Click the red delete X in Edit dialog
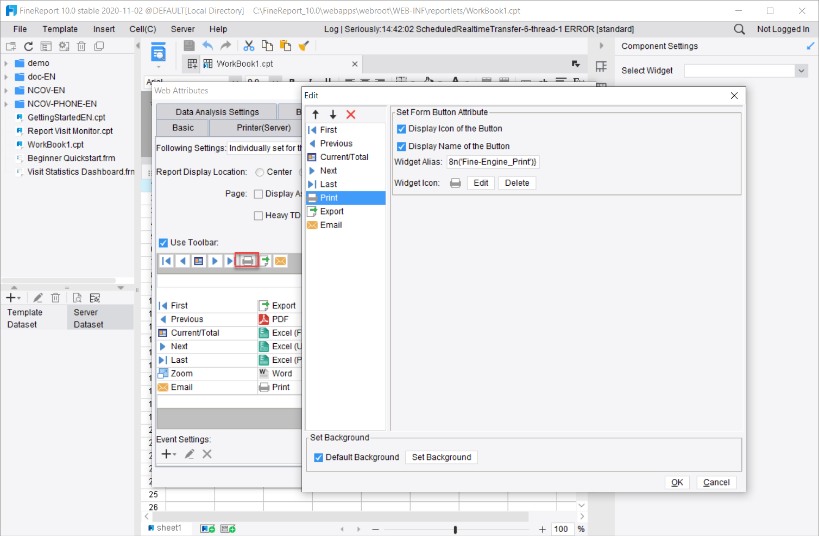The width and height of the screenshot is (819, 536). click(351, 115)
